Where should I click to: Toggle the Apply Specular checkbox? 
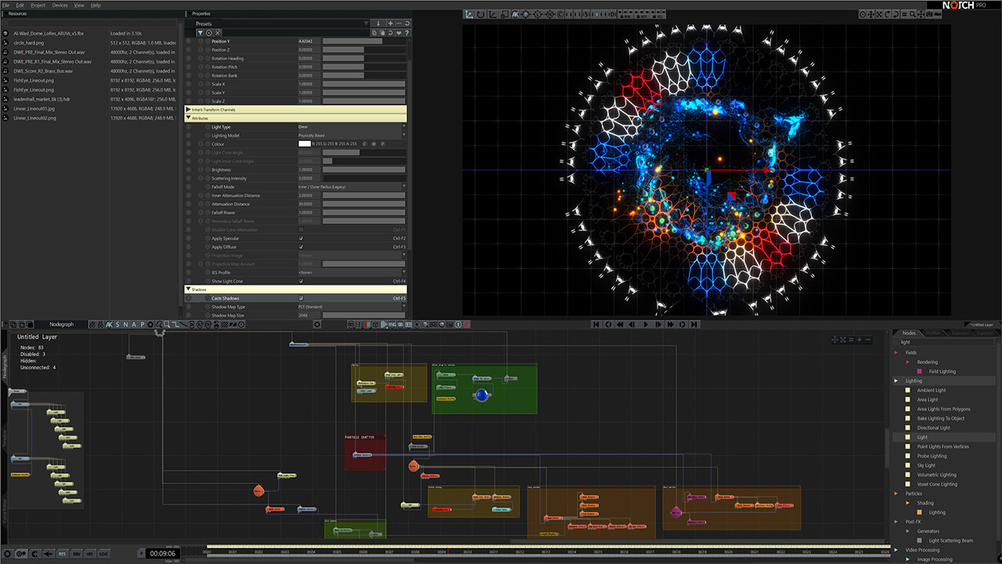[x=301, y=238]
